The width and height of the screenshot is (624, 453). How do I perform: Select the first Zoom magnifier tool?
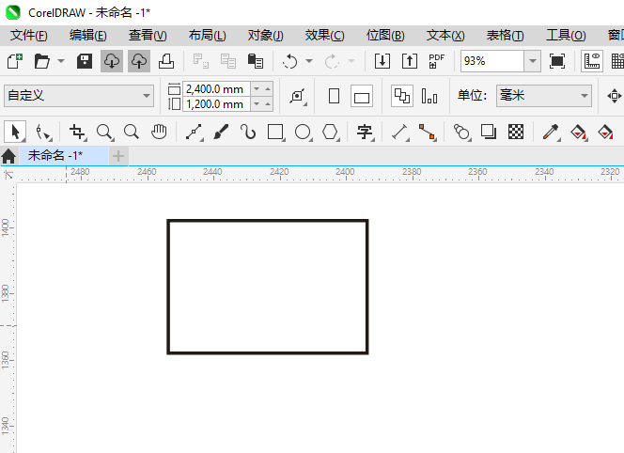click(x=104, y=132)
